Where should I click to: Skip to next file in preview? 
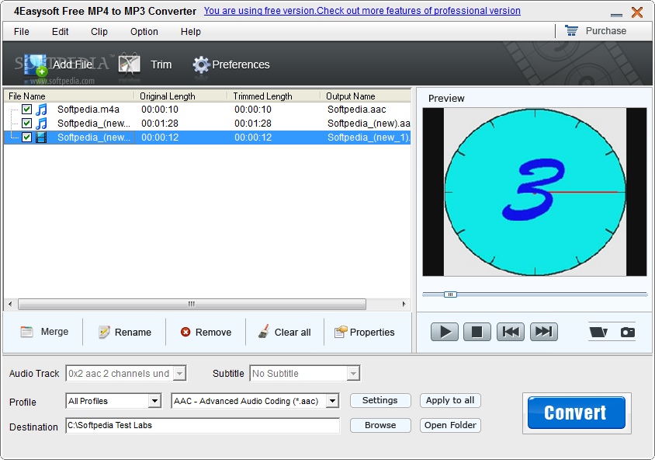tap(543, 332)
